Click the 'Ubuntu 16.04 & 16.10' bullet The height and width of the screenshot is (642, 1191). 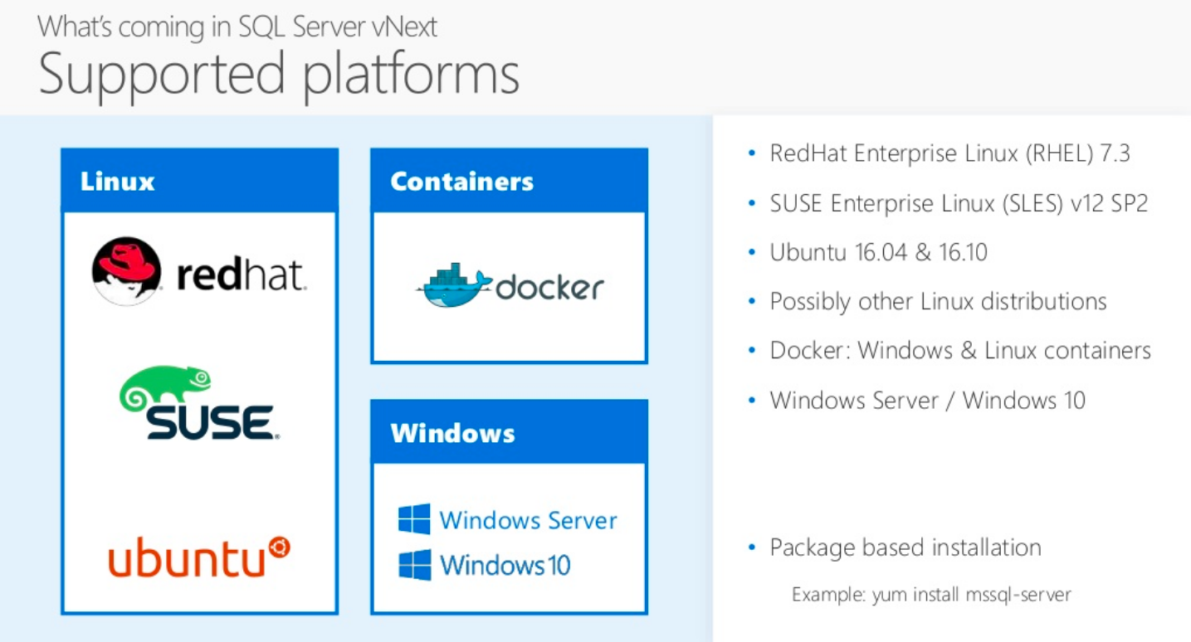coord(879,252)
